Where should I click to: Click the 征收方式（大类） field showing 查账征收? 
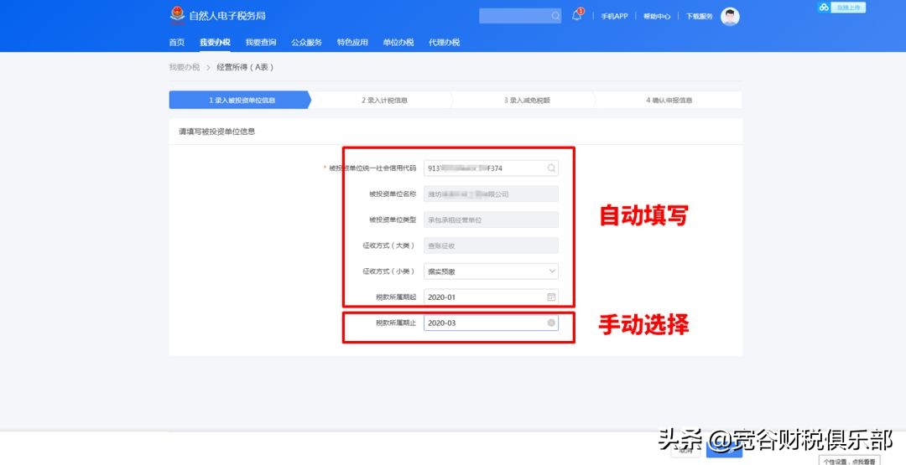[491, 245]
